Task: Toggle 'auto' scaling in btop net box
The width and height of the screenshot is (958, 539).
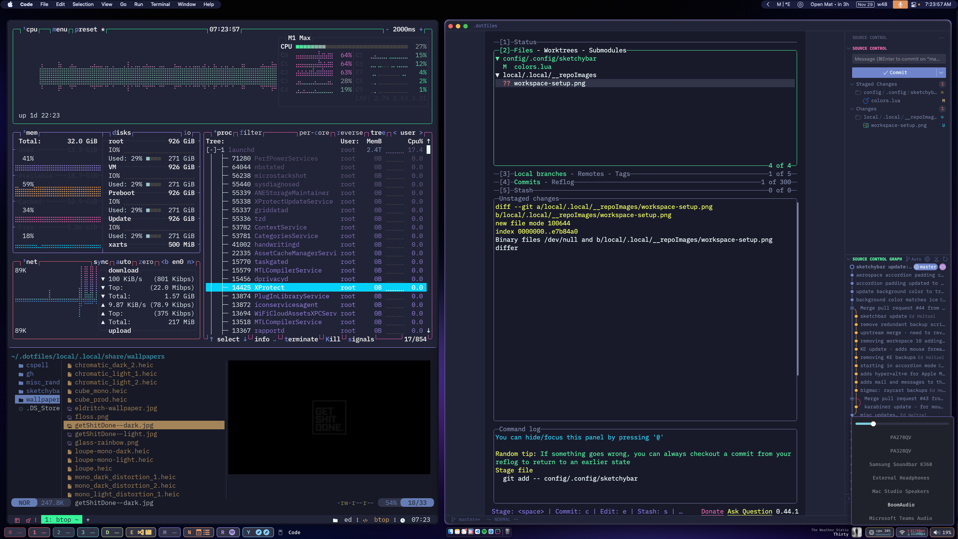Action: coord(123,262)
